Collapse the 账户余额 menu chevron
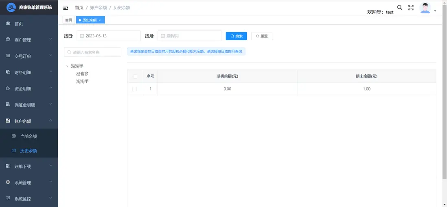 coord(51,120)
